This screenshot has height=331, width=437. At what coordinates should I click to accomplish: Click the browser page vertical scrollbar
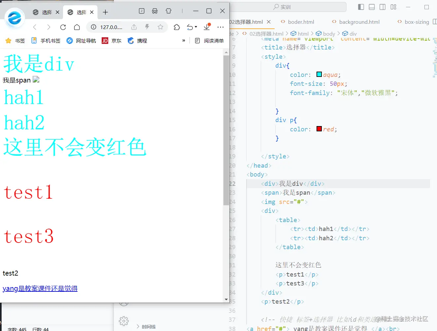point(226,130)
